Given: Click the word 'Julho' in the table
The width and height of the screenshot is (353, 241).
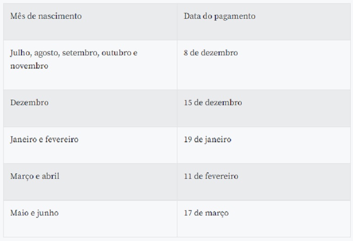Looking at the screenshot, I should tap(21, 53).
